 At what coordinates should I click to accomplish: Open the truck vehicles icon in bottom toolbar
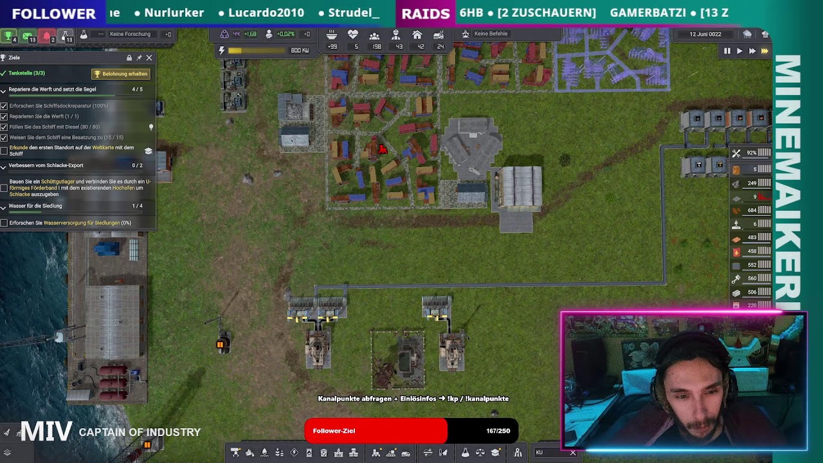[x=406, y=453]
